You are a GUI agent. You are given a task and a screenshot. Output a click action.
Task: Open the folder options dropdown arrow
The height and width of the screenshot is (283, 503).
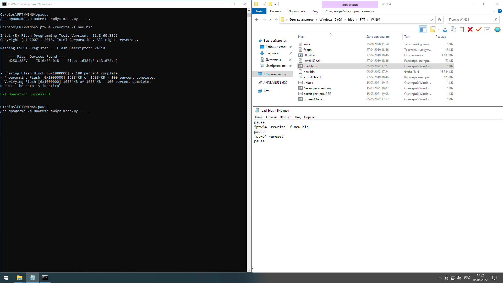(x=439, y=29)
